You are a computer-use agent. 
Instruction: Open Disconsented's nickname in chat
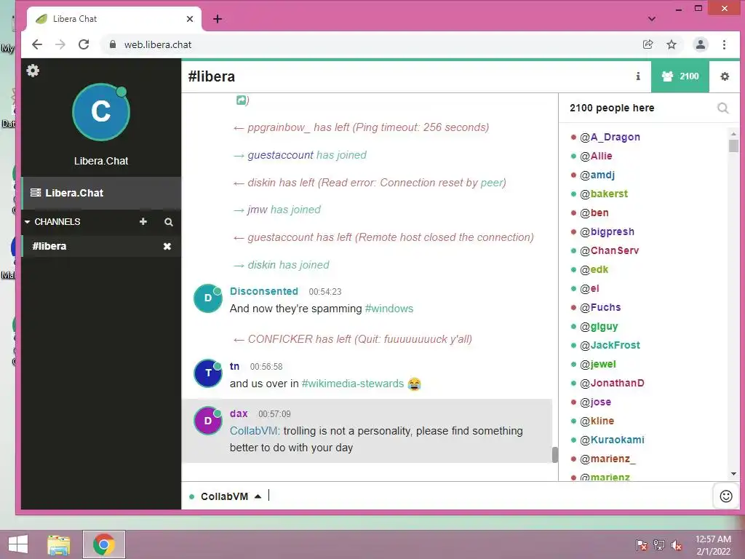[263, 291]
